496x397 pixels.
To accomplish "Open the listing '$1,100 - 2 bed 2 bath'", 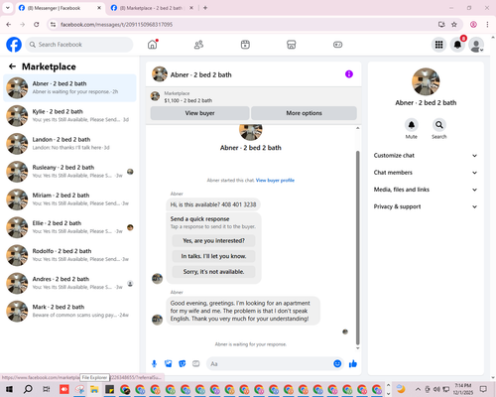I will click(188, 100).
